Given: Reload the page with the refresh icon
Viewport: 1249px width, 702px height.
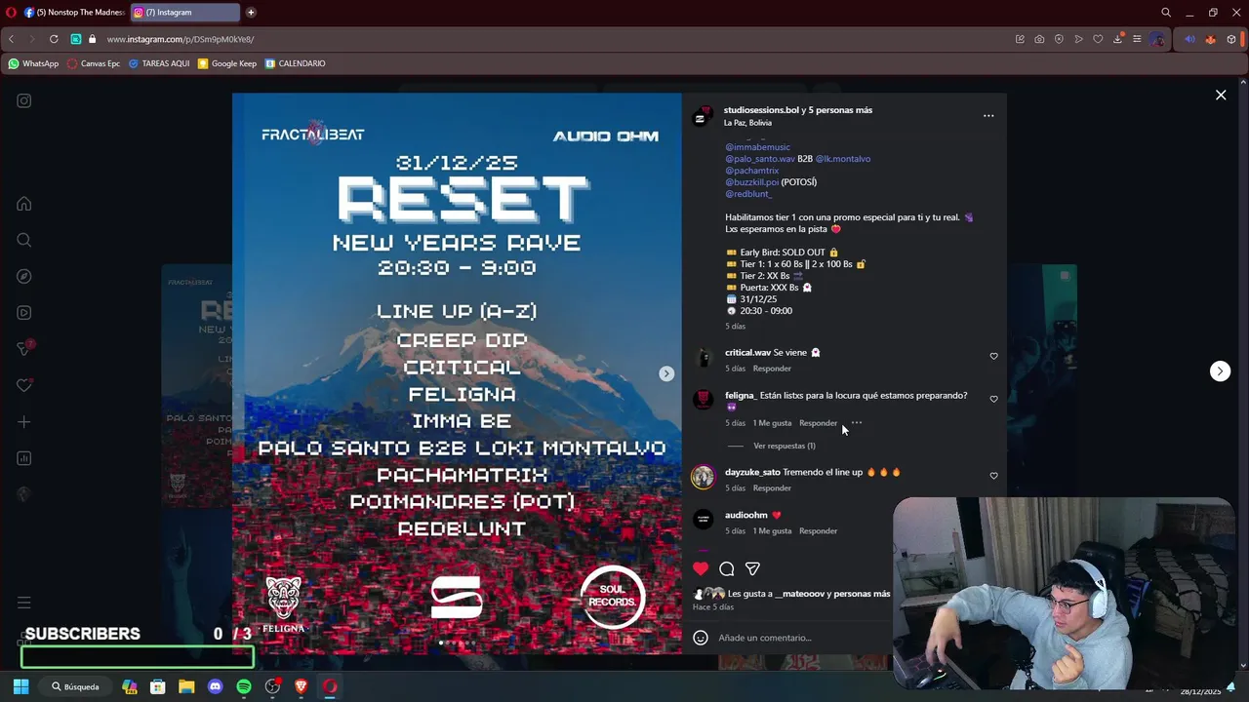Looking at the screenshot, I should [x=54, y=39].
